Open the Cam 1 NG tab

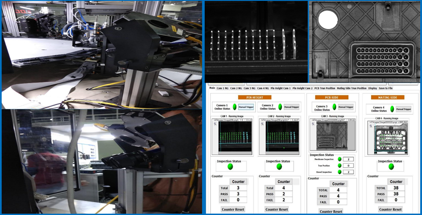click(x=223, y=88)
